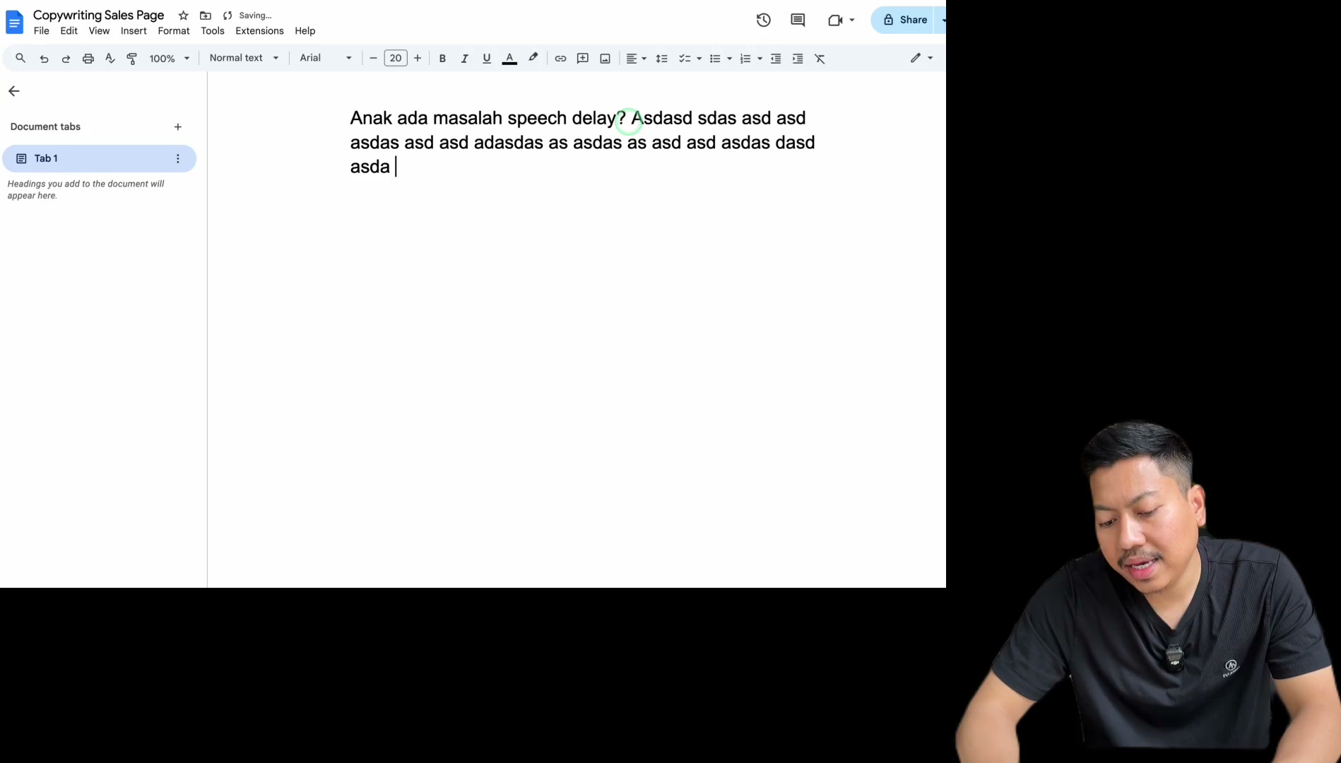Open zoom level dropdown at 100%
The image size is (1341, 763).
(x=170, y=59)
